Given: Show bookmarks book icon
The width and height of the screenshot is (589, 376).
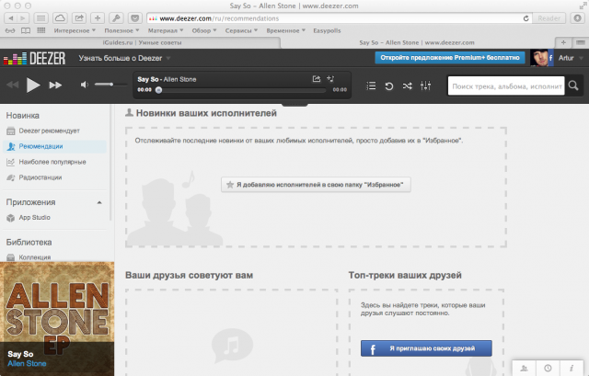Looking at the screenshot, I should 26,30.
